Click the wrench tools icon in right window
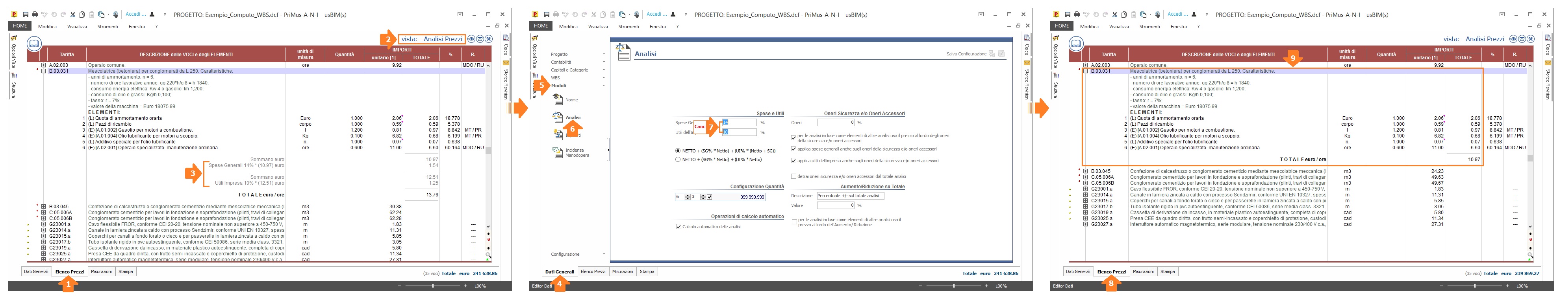Image resolution: width=1561 pixels, height=297 pixels. tap(1531, 39)
